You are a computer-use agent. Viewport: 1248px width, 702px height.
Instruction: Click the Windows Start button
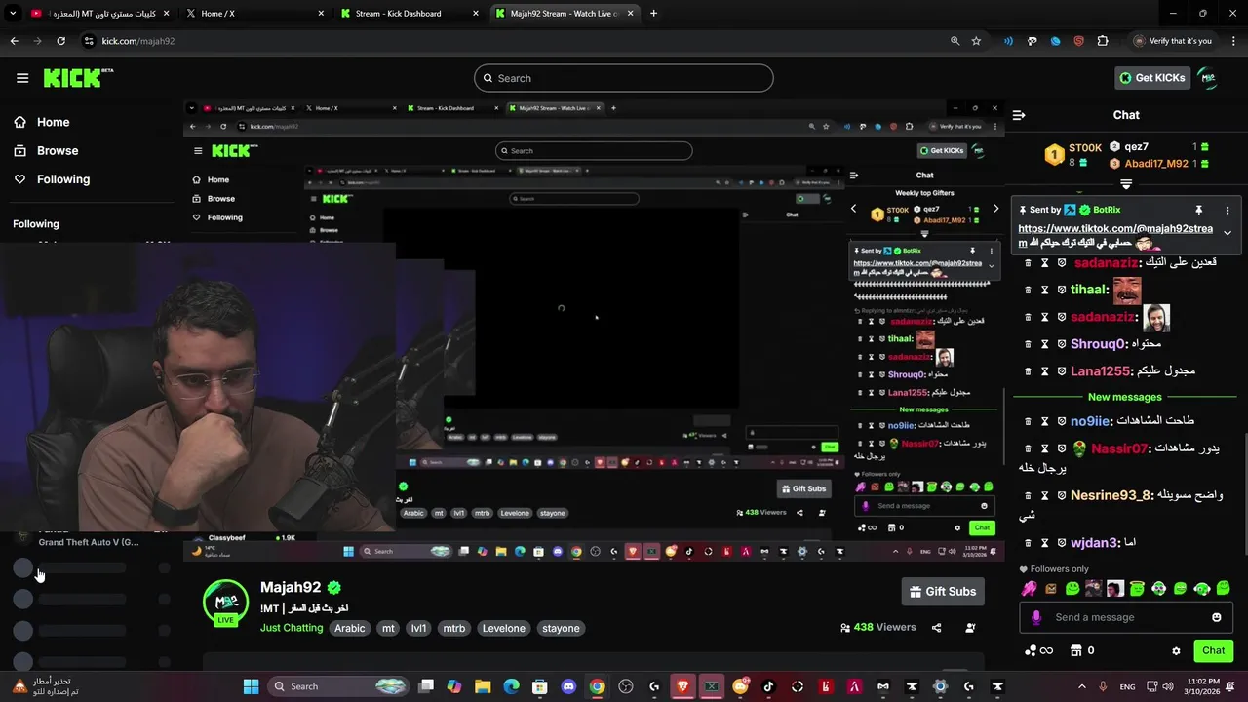pyautogui.click(x=251, y=686)
